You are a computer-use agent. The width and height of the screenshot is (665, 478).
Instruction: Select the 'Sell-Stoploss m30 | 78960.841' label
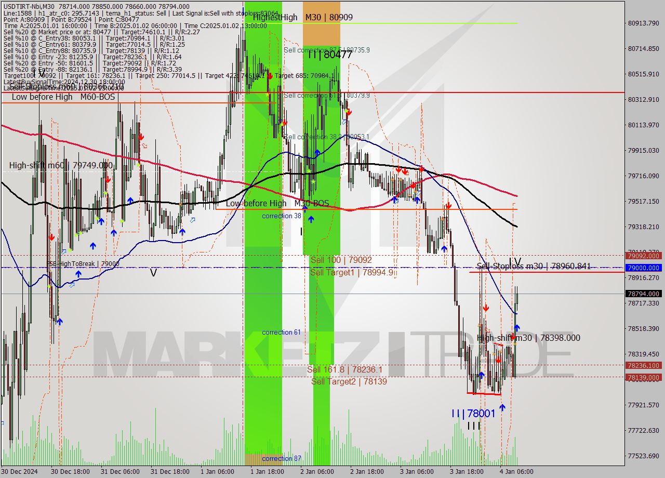click(534, 266)
